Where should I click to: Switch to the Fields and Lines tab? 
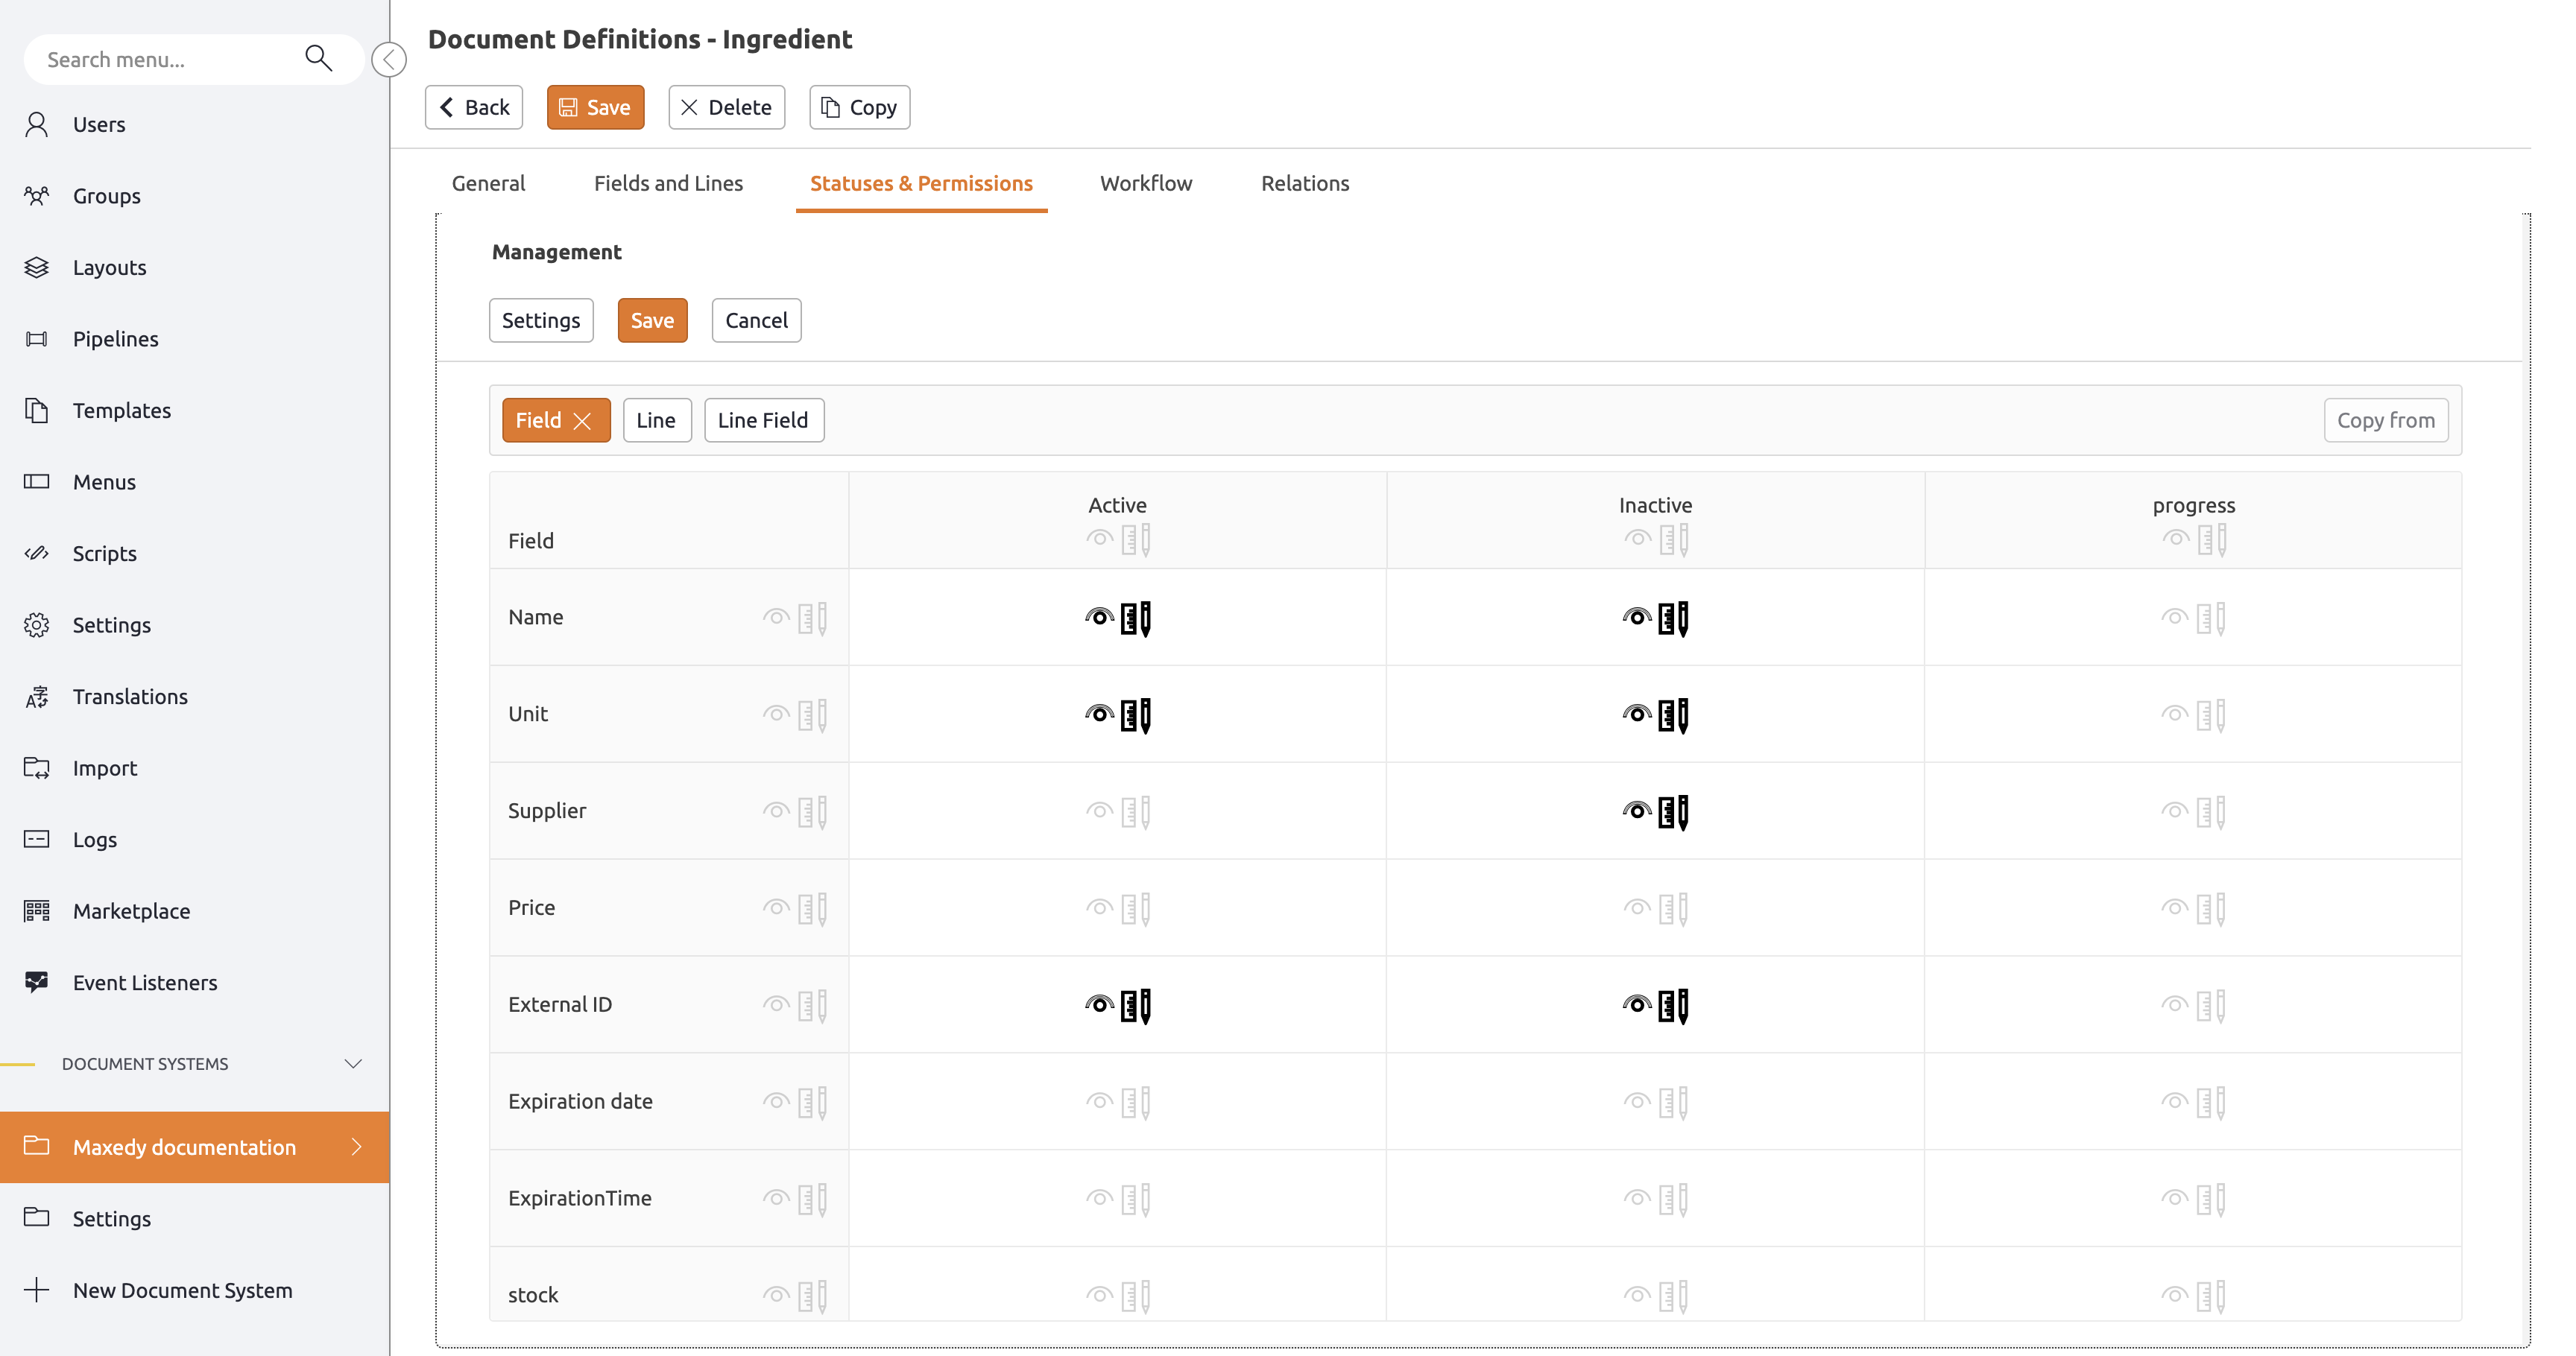click(668, 183)
